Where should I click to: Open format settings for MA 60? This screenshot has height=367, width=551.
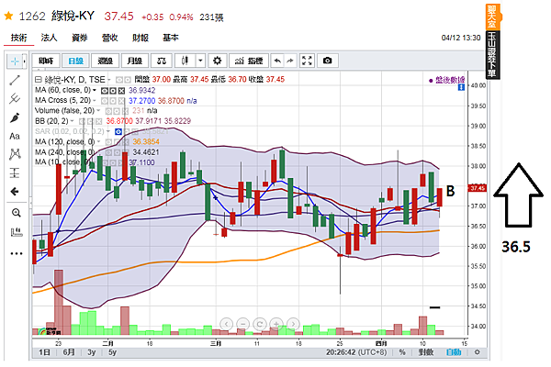tap(113, 91)
